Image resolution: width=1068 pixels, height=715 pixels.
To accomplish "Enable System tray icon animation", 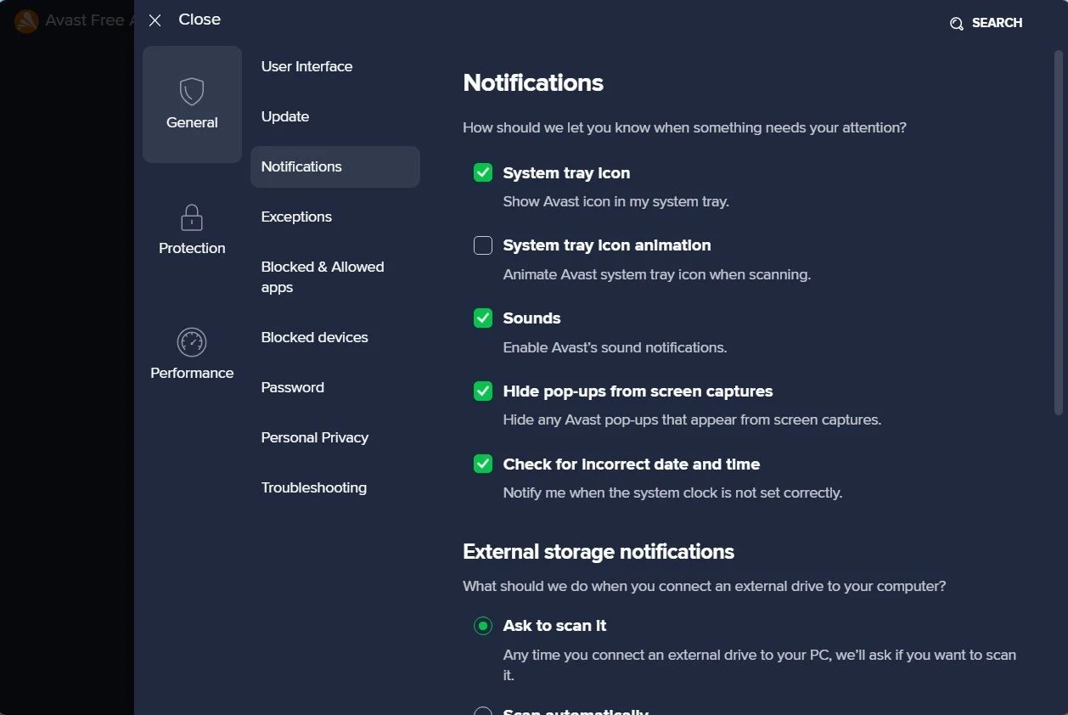I will [482, 245].
